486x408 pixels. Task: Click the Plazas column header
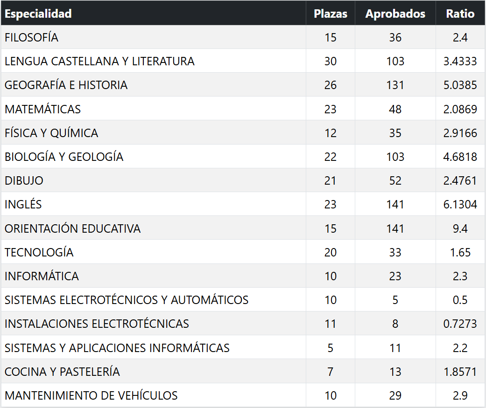[331, 14]
